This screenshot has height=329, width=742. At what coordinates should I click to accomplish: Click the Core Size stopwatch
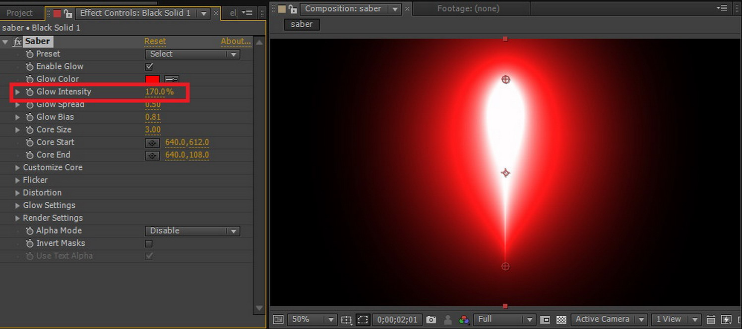pos(30,130)
